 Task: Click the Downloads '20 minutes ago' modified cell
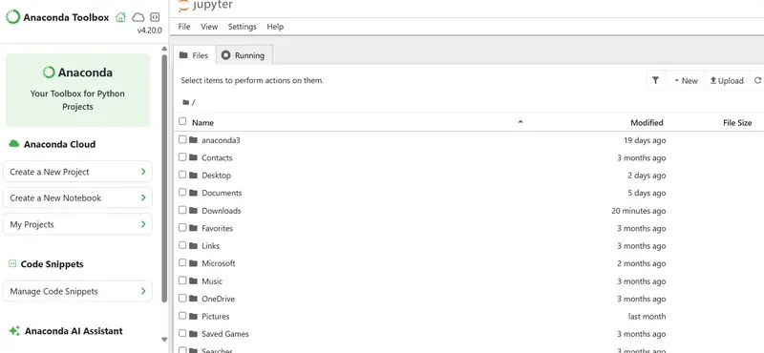pos(638,211)
